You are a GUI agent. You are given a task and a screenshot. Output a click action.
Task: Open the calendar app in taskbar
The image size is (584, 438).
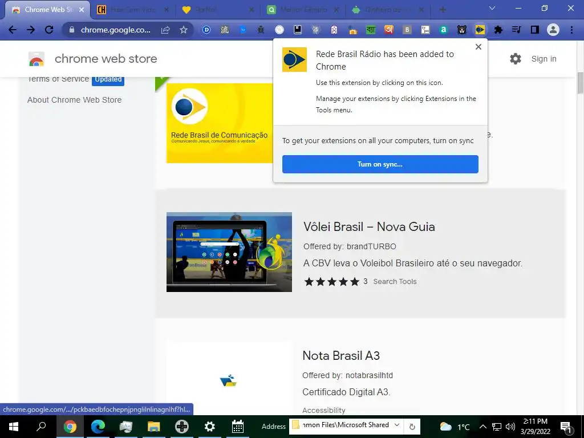[238, 427]
